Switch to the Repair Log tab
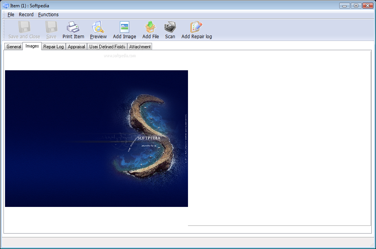 pos(53,47)
